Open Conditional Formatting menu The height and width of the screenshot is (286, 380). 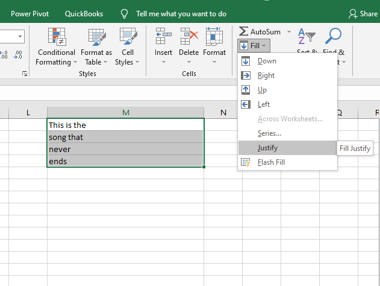click(57, 47)
